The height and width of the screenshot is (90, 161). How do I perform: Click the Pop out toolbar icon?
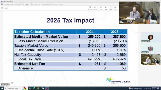[95, 8]
